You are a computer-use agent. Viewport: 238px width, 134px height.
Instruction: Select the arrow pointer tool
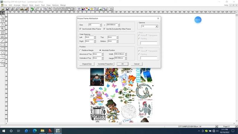pyautogui.click(x=3, y=13)
